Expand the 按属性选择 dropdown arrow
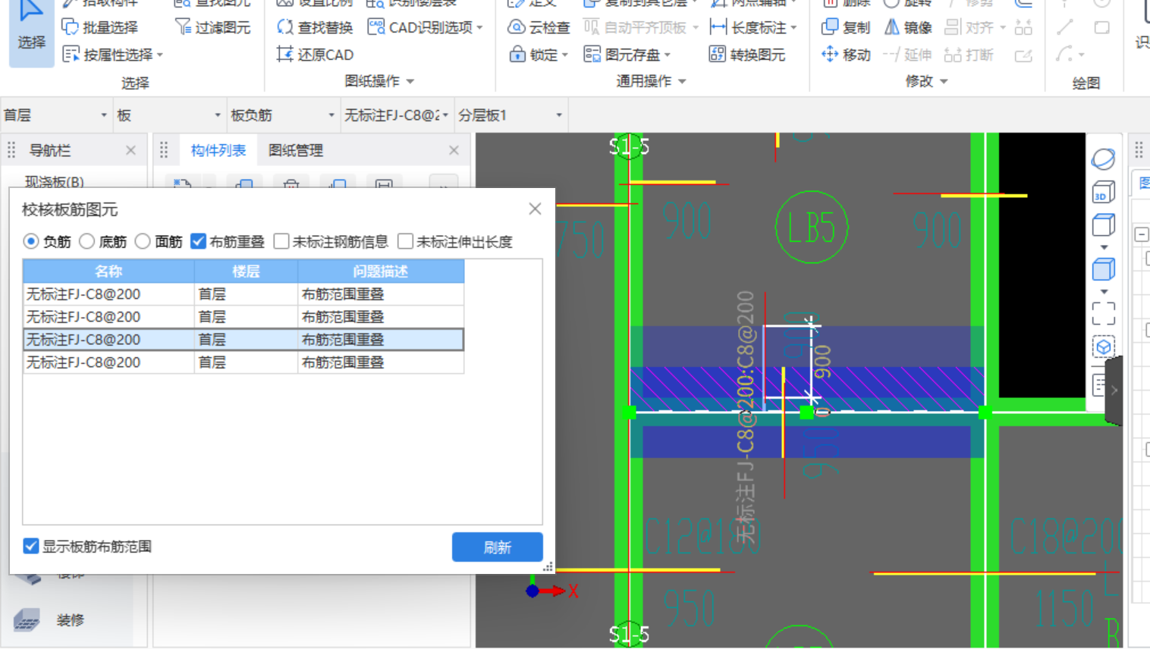1150x649 pixels. click(160, 55)
